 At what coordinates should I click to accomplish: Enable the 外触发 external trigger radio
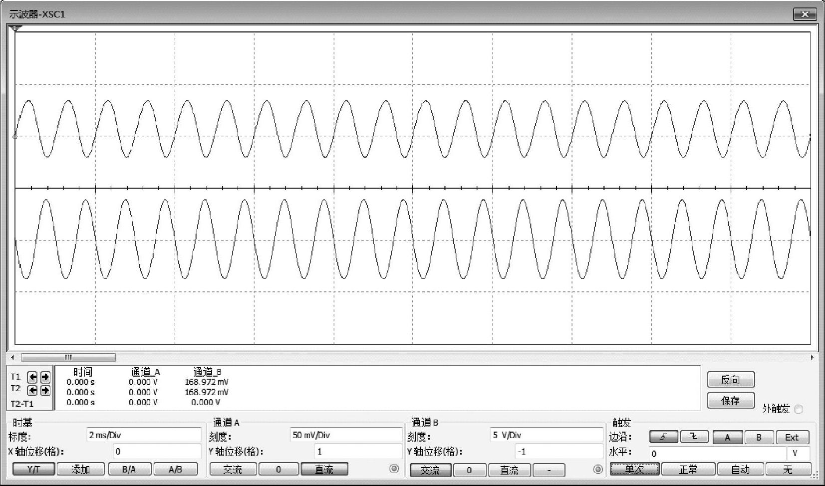799,410
